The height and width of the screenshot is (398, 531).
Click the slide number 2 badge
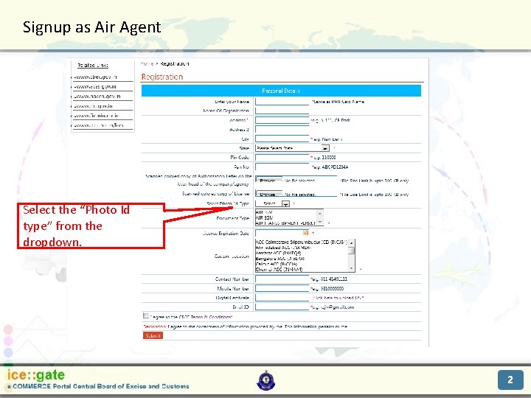510,380
